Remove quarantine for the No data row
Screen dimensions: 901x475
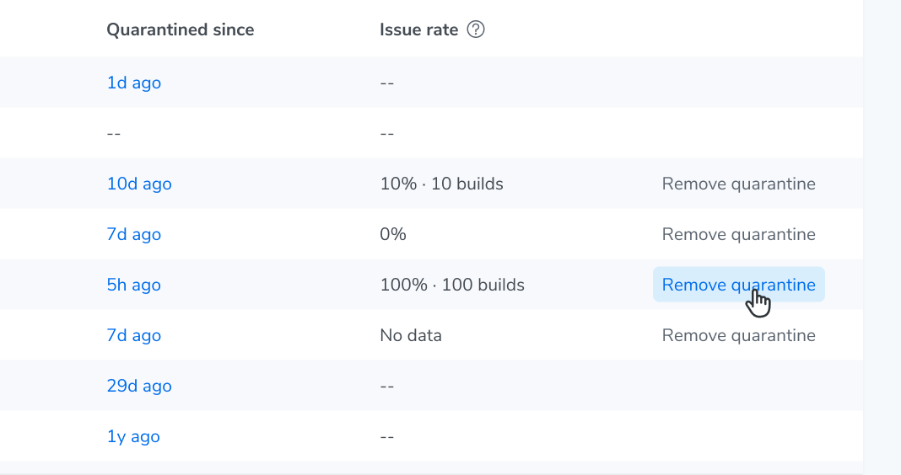[738, 335]
